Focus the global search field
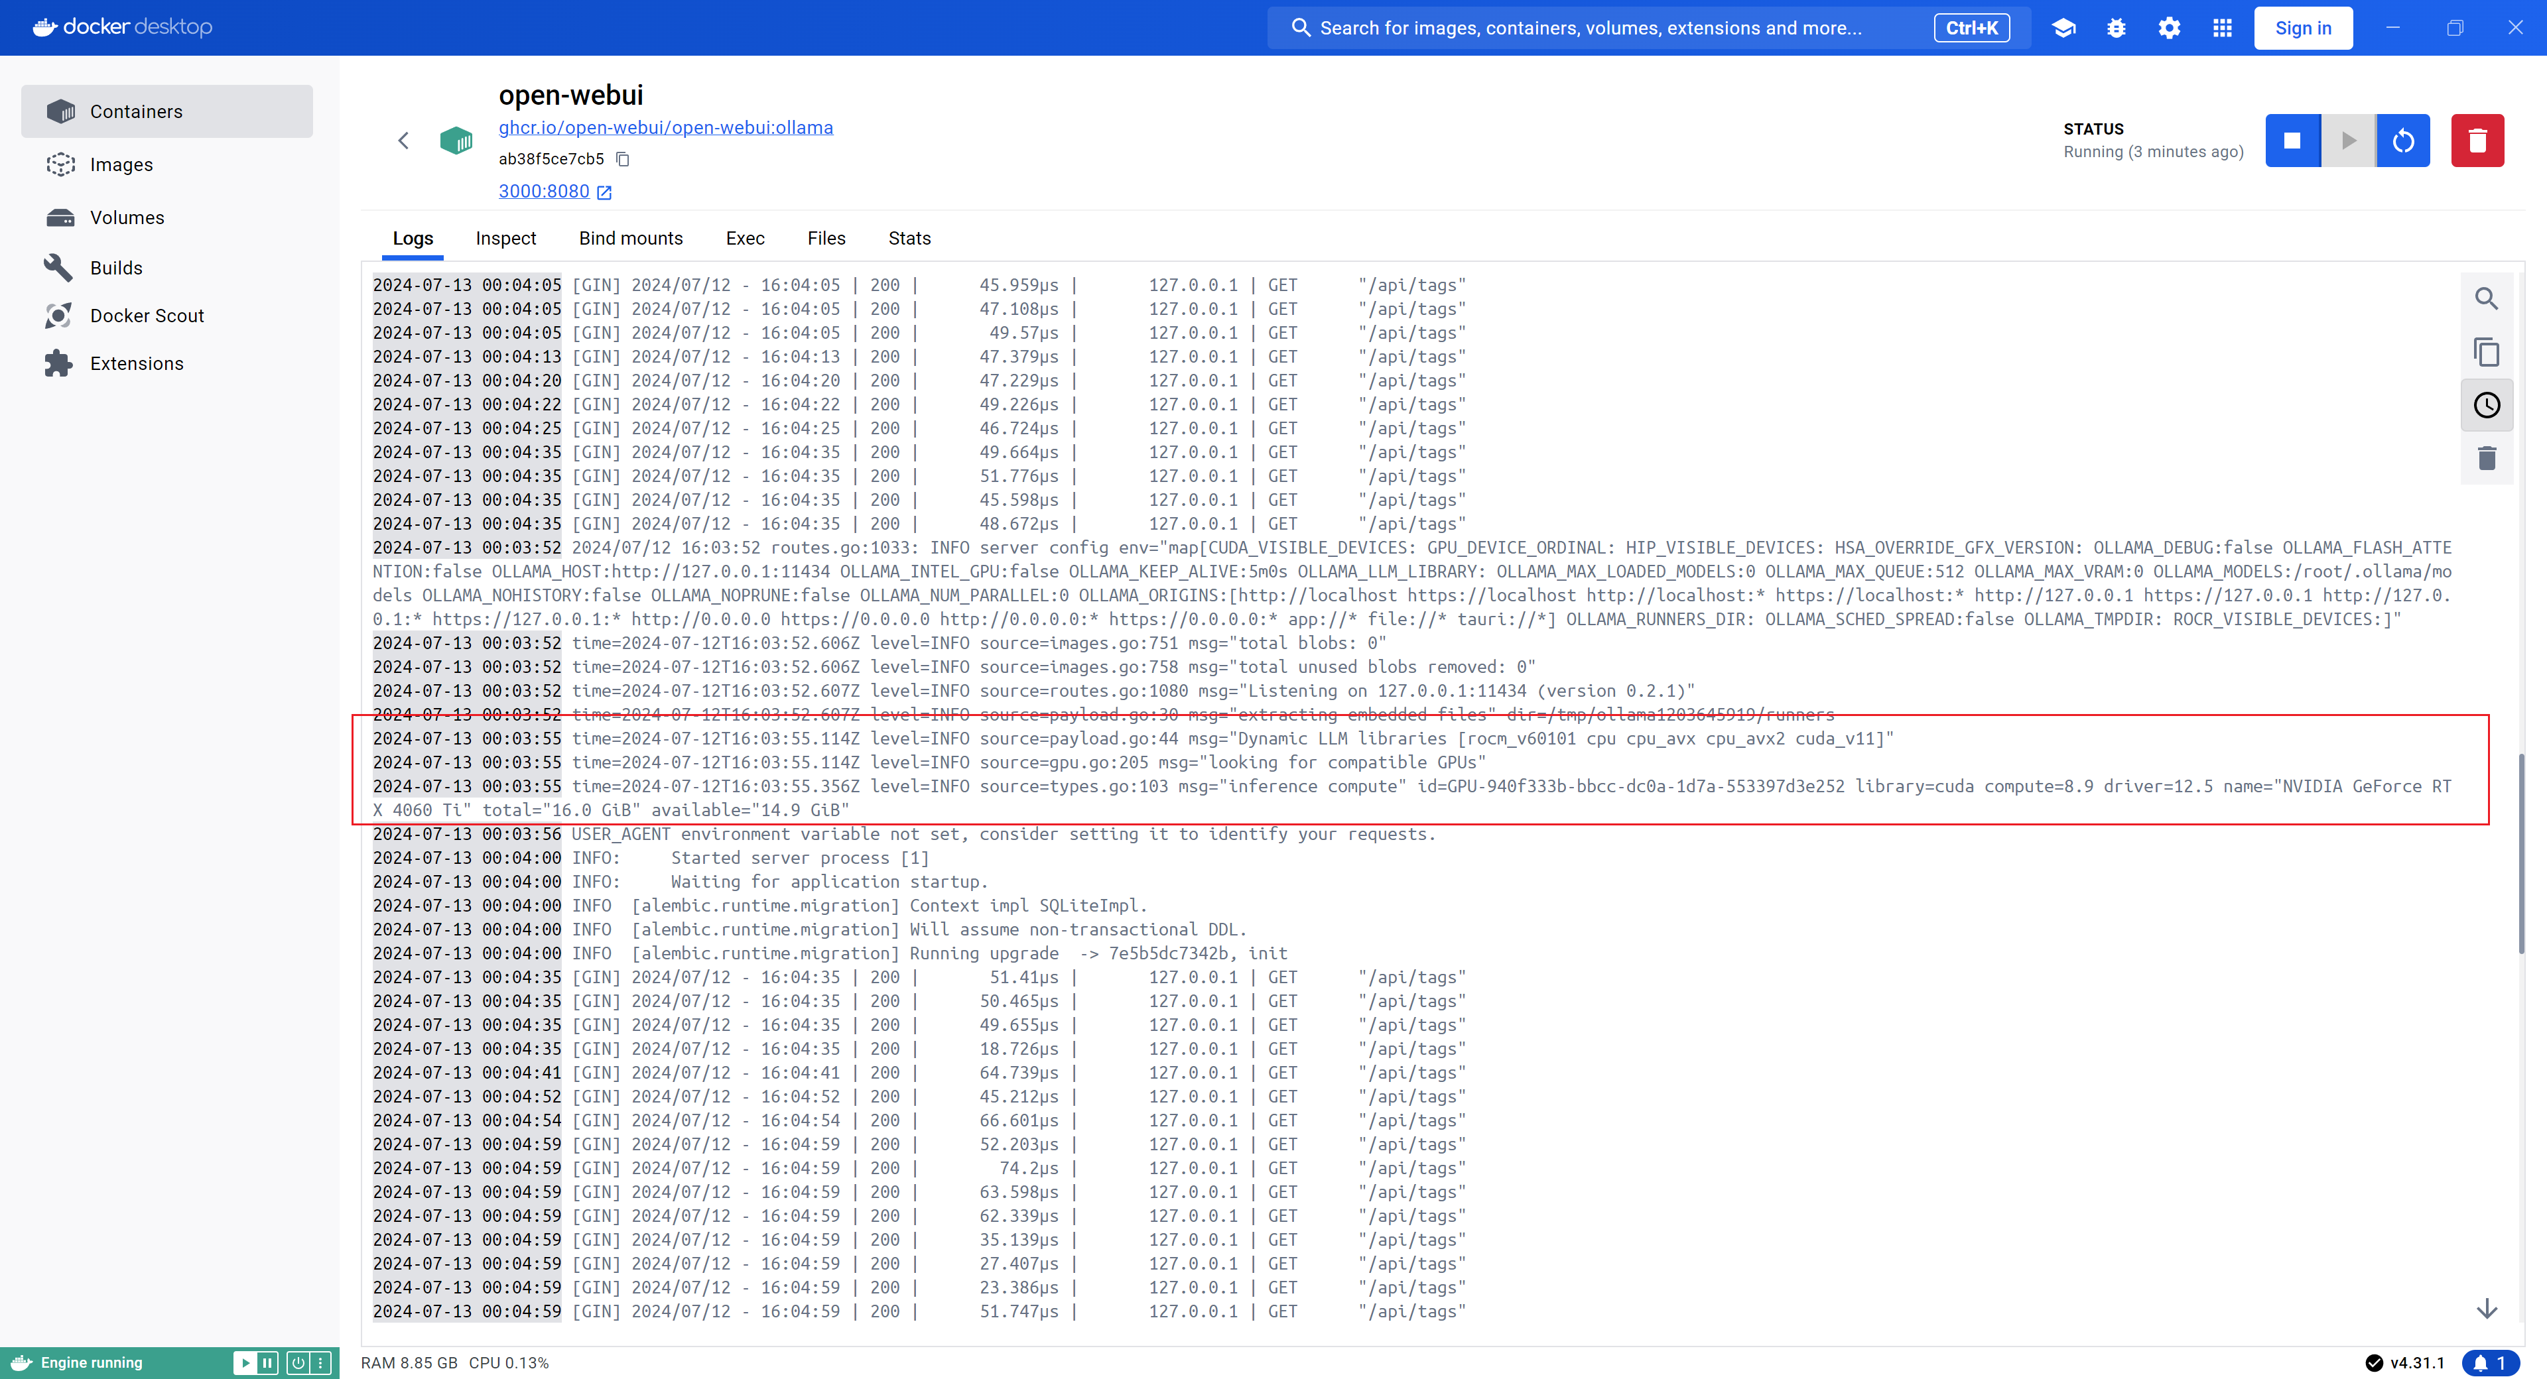 pyautogui.click(x=1648, y=28)
